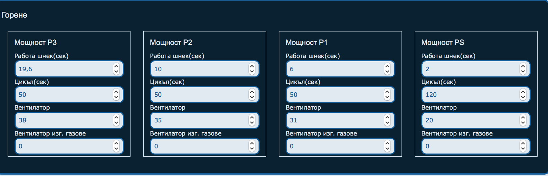Increase Мощност P1 Цикъл value with up arrow

387,92
